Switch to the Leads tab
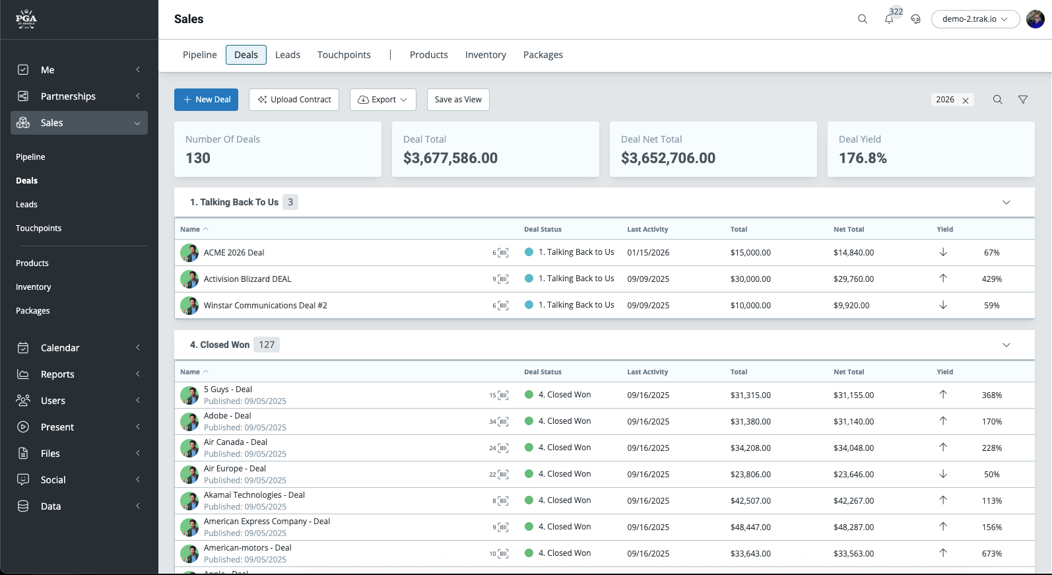This screenshot has height=575, width=1052. tap(288, 55)
